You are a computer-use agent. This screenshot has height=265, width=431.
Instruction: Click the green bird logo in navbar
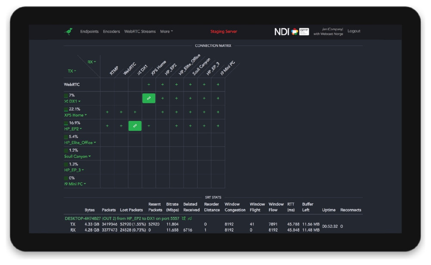coord(68,31)
